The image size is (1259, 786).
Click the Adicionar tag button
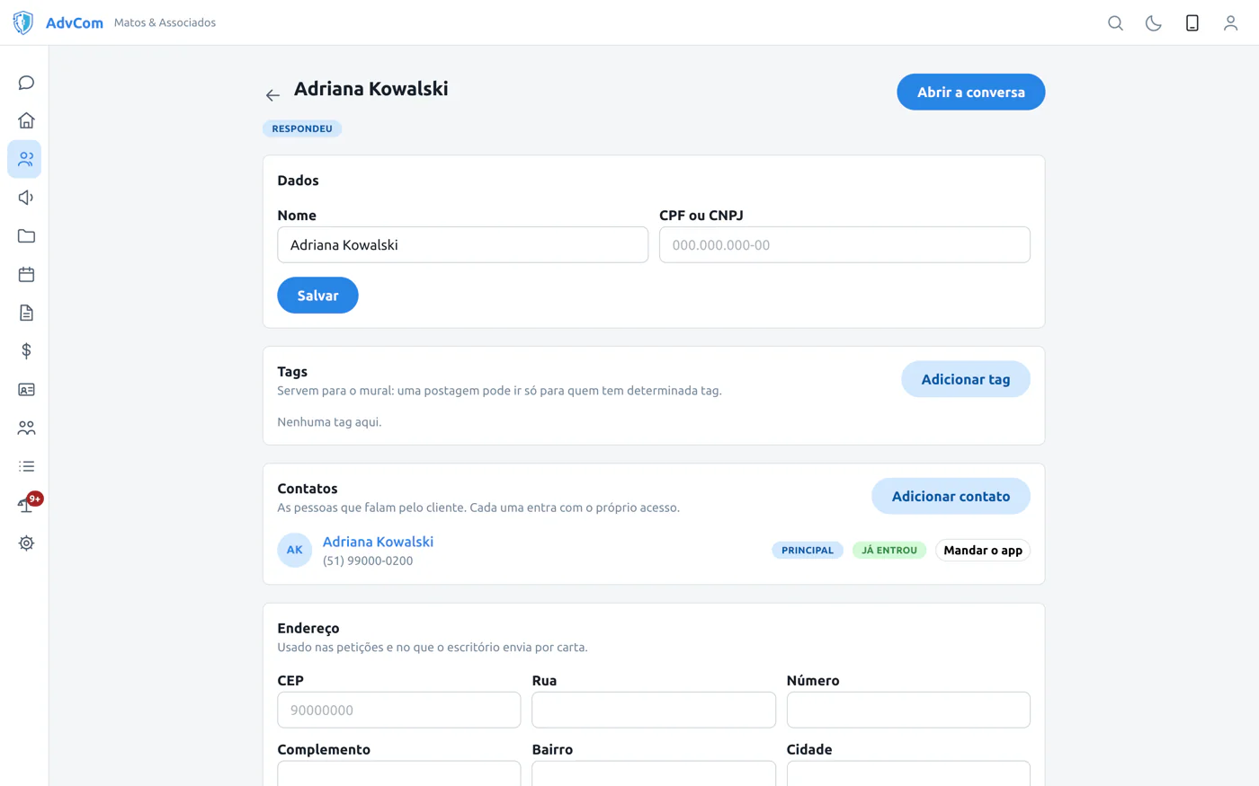pos(965,379)
